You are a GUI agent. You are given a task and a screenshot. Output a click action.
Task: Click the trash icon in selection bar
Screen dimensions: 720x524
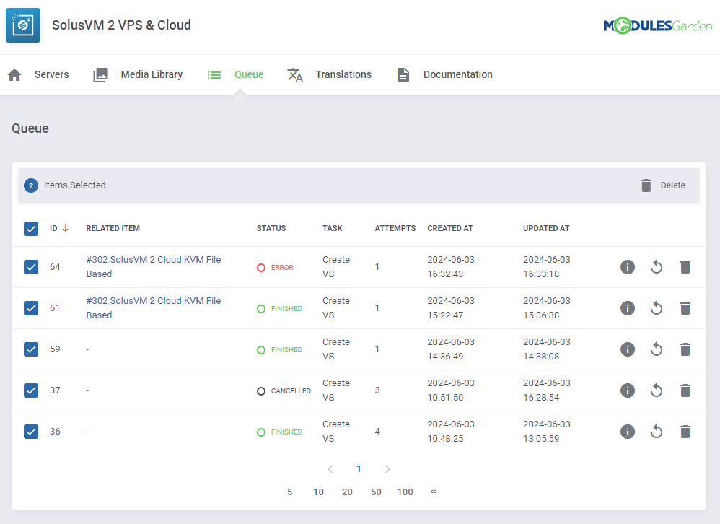646,185
